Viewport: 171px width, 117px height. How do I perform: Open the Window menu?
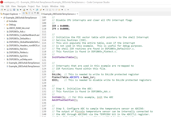54,6
